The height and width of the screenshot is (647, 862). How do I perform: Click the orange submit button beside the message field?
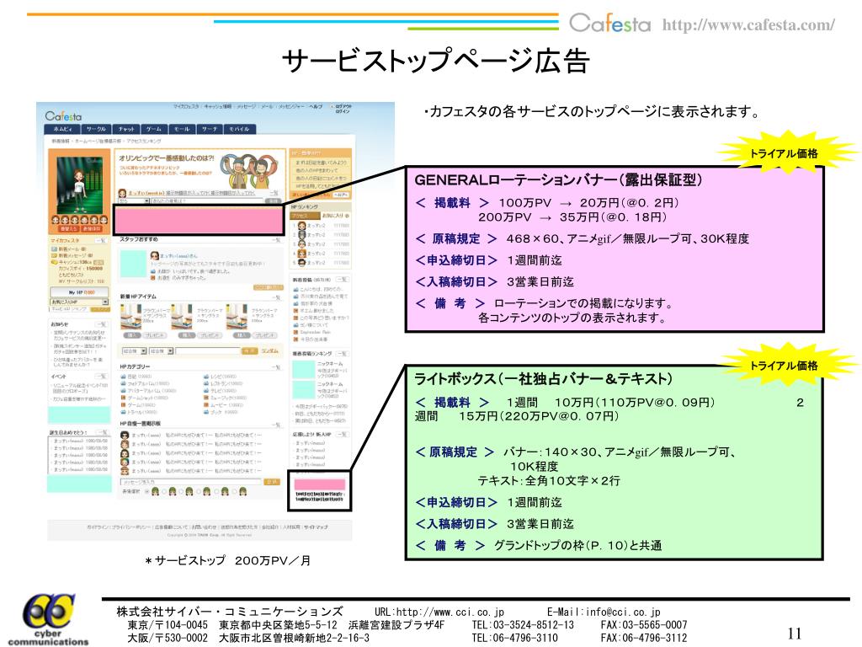click(272, 481)
